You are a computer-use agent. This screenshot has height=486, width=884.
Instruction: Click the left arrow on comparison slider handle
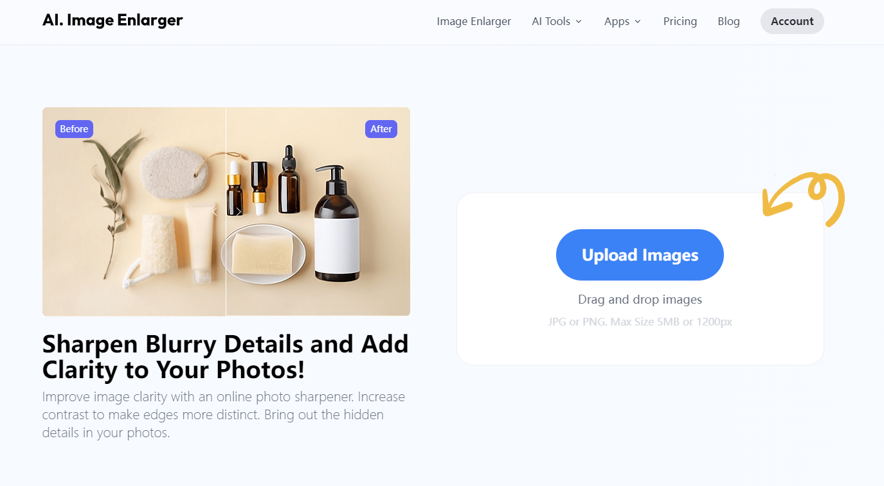215,211
